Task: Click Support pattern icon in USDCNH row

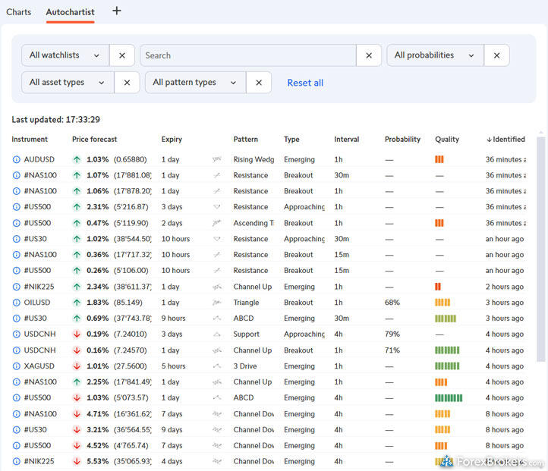Action: tap(216, 334)
